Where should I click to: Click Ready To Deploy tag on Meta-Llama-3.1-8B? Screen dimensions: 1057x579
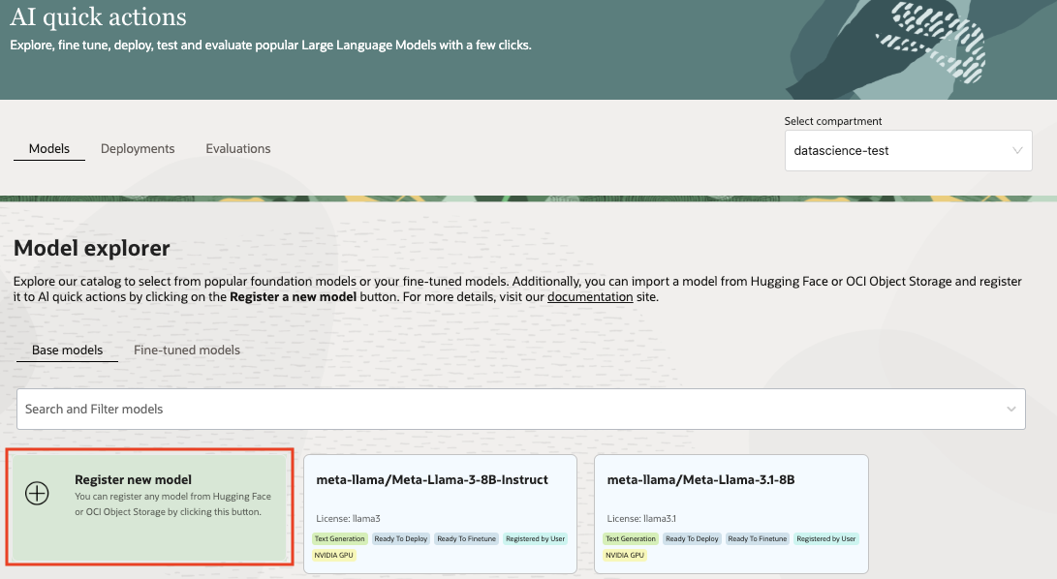tap(693, 538)
